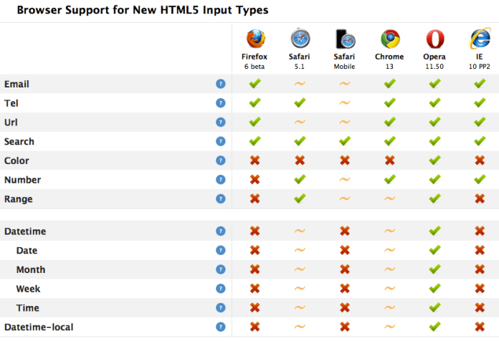Click the Datetime group label
The width and height of the screenshot is (499, 346).
point(27,231)
